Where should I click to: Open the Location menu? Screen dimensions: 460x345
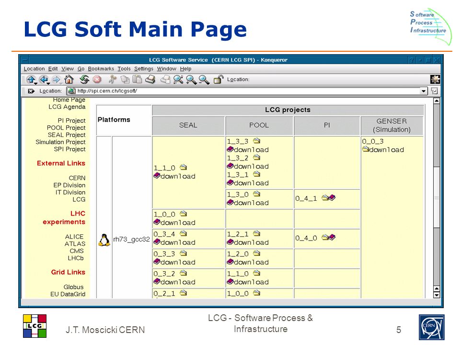34,69
